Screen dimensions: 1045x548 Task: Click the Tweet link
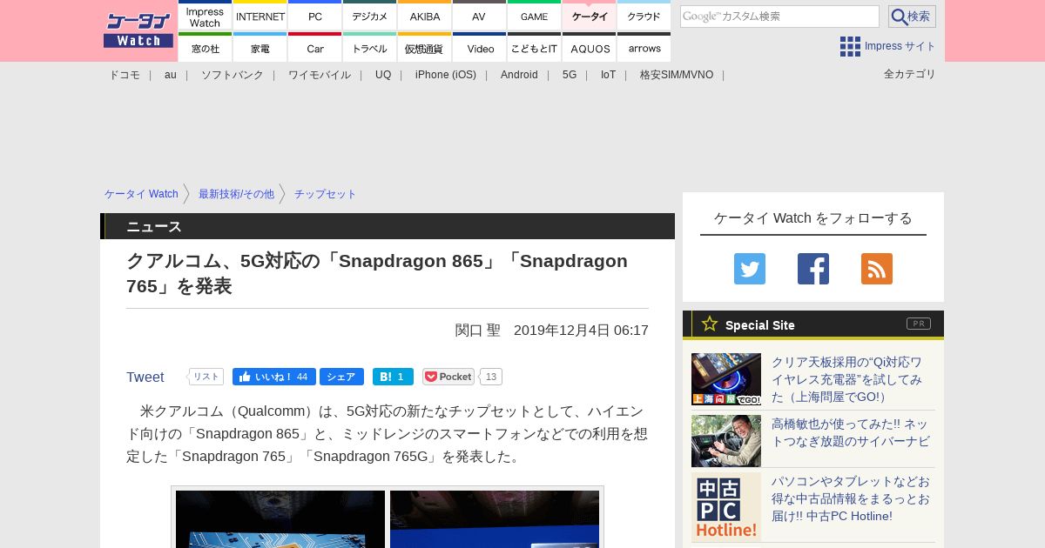(145, 377)
